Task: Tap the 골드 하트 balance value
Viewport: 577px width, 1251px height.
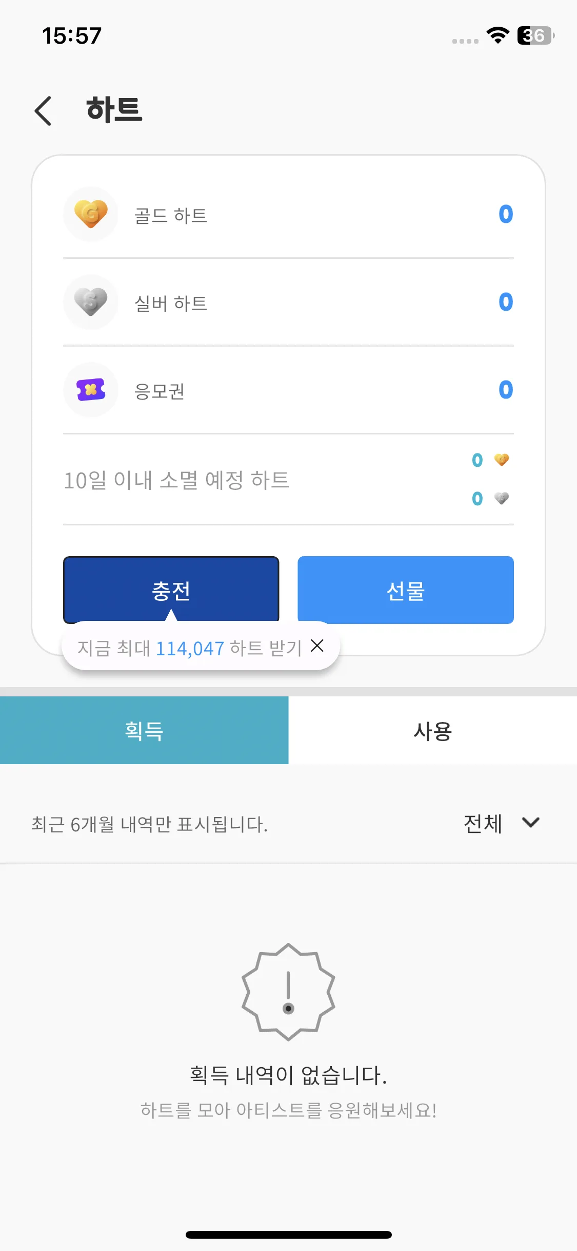Action: (506, 214)
